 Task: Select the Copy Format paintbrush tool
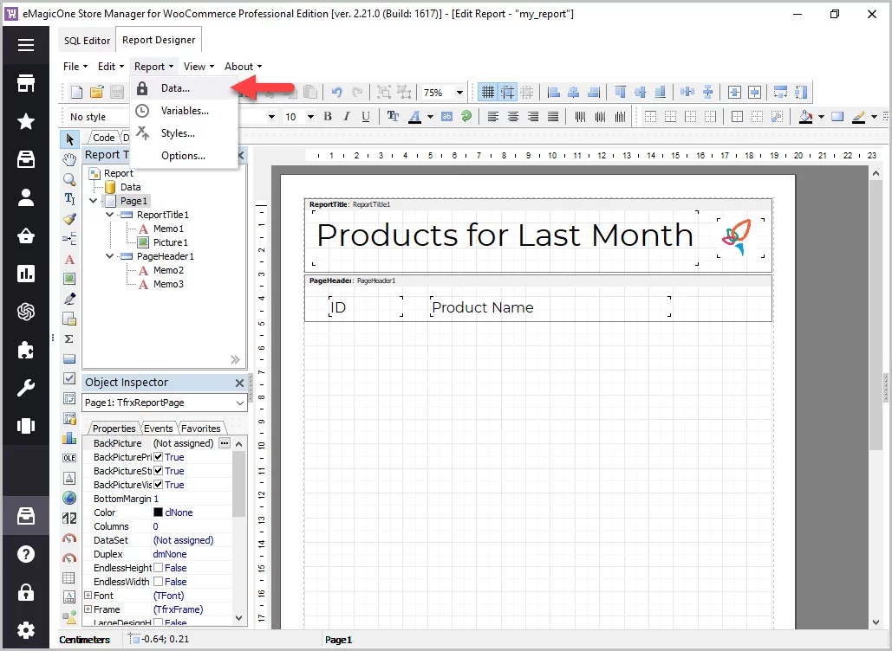69,219
